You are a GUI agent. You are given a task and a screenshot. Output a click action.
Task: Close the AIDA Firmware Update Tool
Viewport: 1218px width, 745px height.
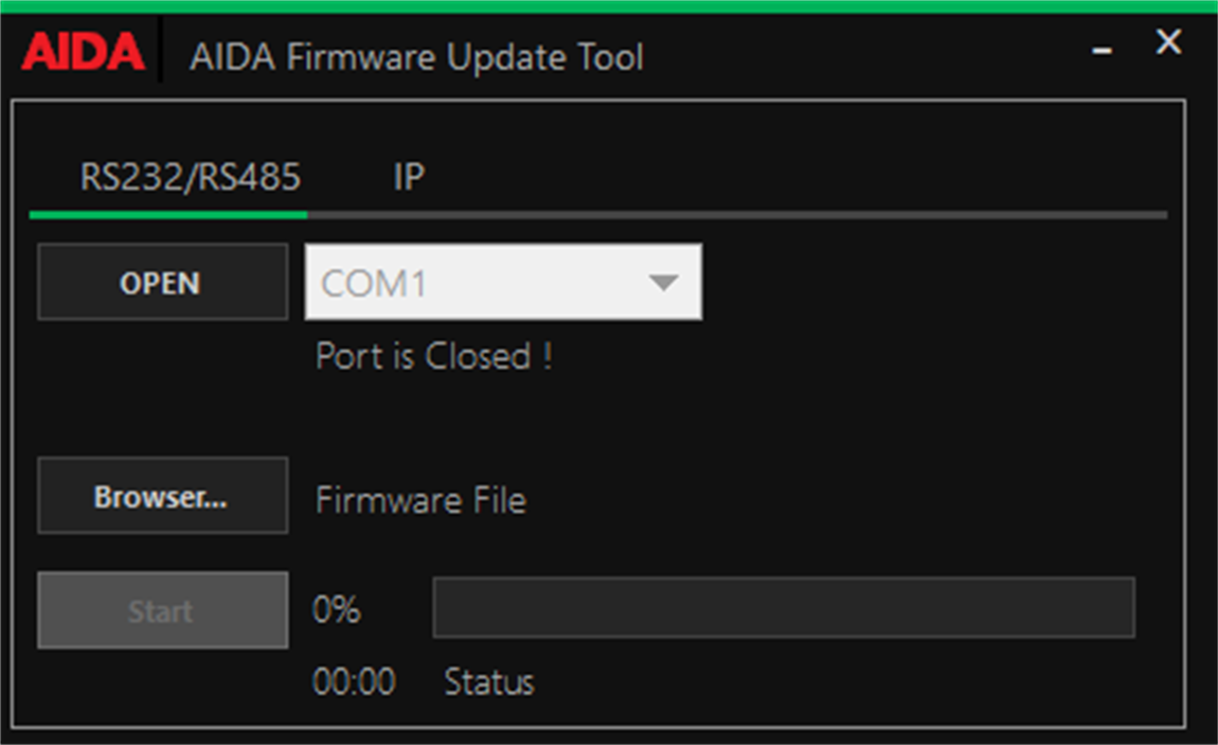click(x=1167, y=42)
